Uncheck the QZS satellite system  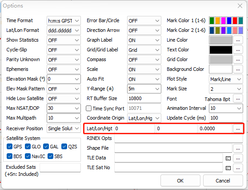pos(64,147)
